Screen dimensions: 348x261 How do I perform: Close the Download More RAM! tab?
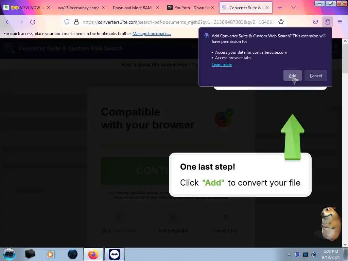click(158, 7)
